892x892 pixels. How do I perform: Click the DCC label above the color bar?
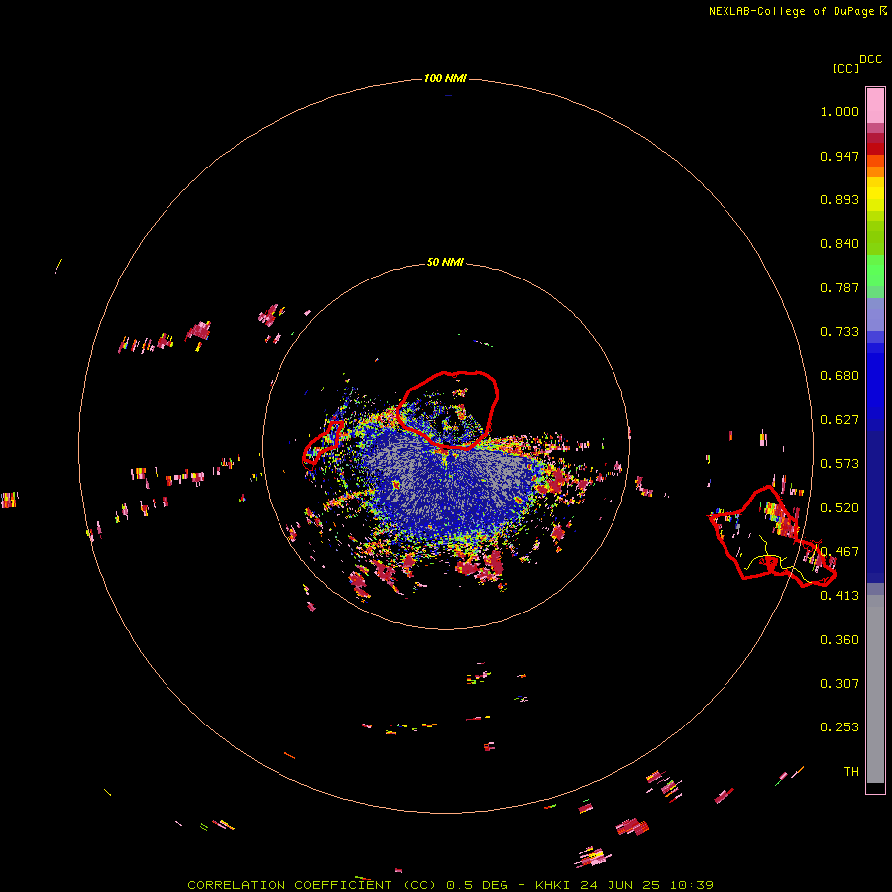coord(871,59)
